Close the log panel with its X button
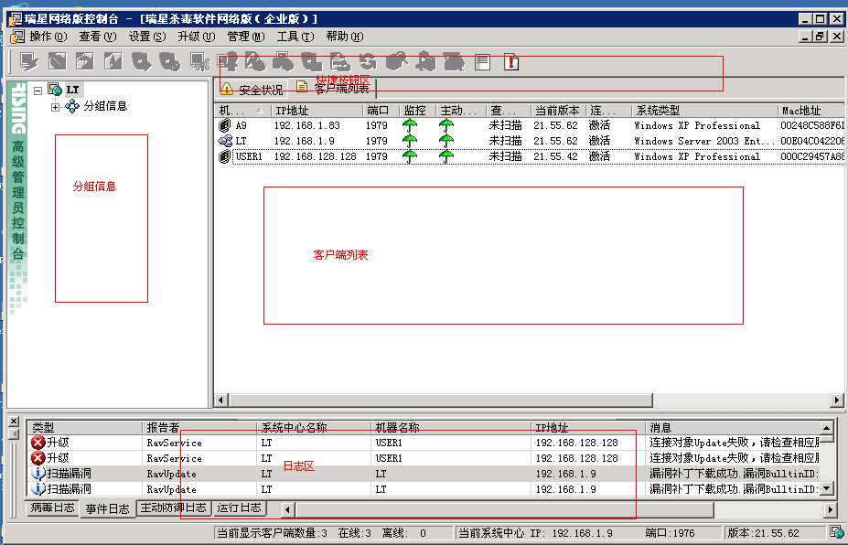Screen dimensions: 848x545 click(x=14, y=422)
